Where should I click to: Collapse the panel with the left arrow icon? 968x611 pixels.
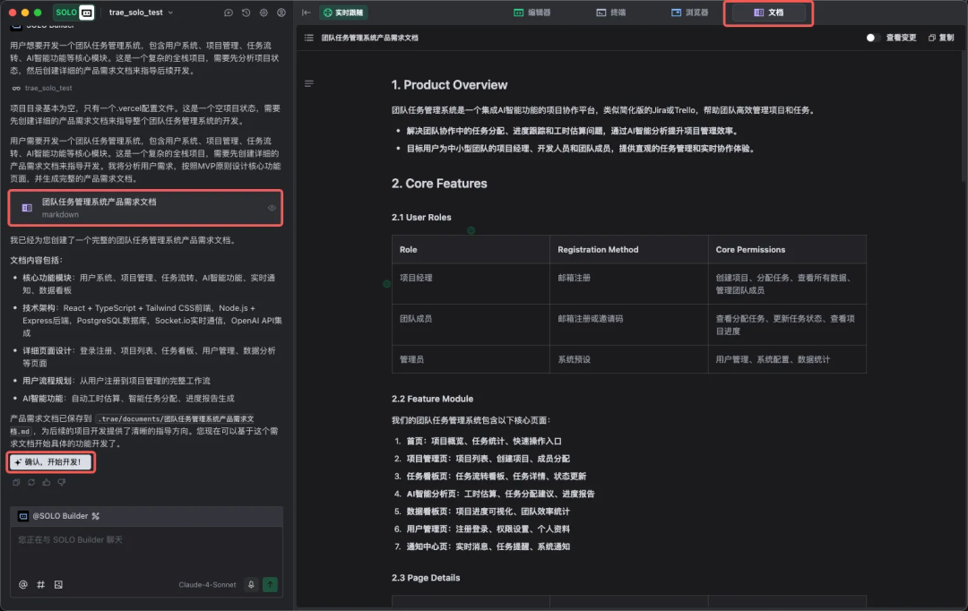pos(307,13)
